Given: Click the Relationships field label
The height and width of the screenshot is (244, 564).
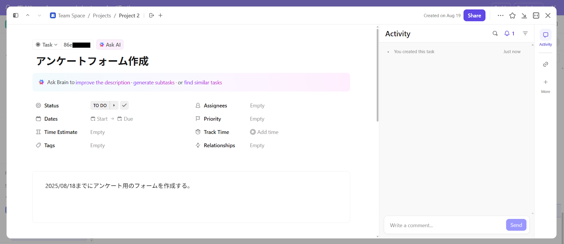Looking at the screenshot, I should click(x=219, y=145).
